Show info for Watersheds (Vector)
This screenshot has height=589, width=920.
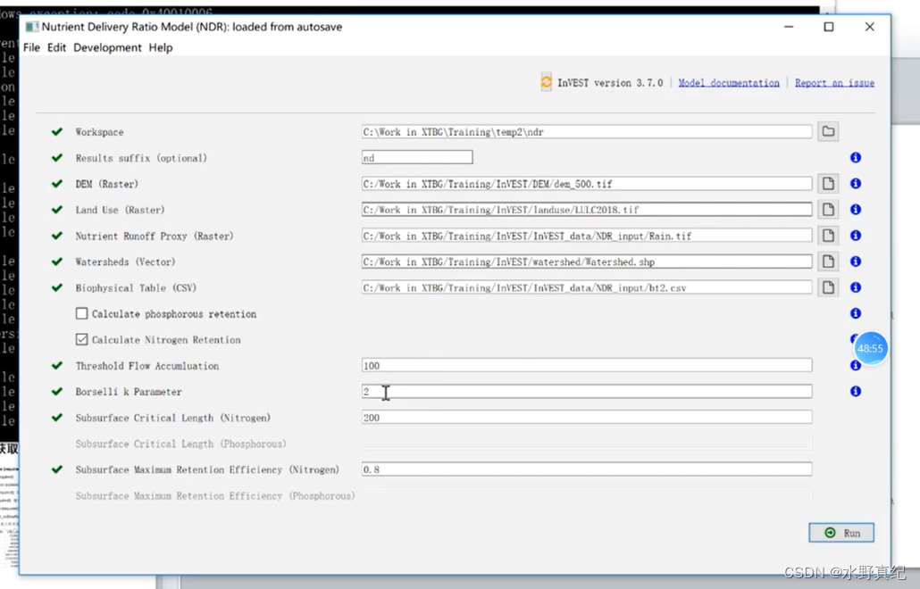tap(856, 261)
